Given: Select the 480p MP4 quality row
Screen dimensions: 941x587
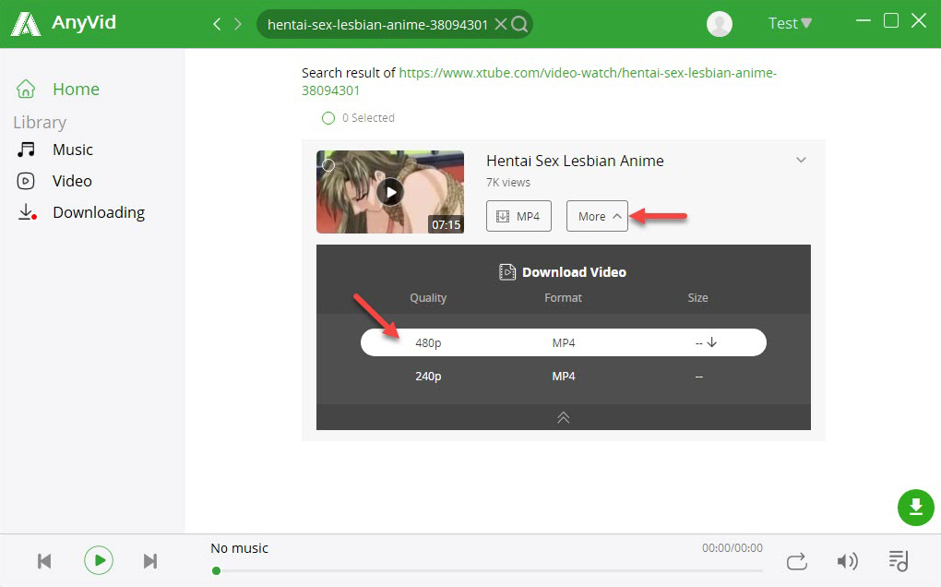Looking at the screenshot, I should coord(564,342).
